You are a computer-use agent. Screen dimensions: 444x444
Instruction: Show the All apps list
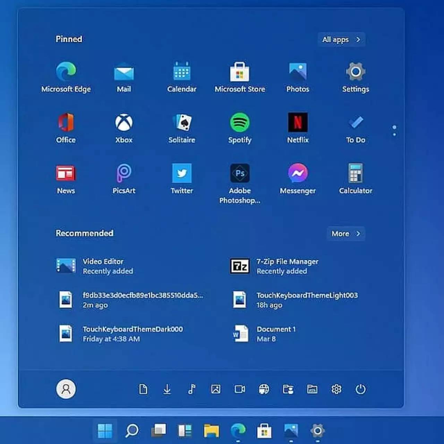point(341,40)
